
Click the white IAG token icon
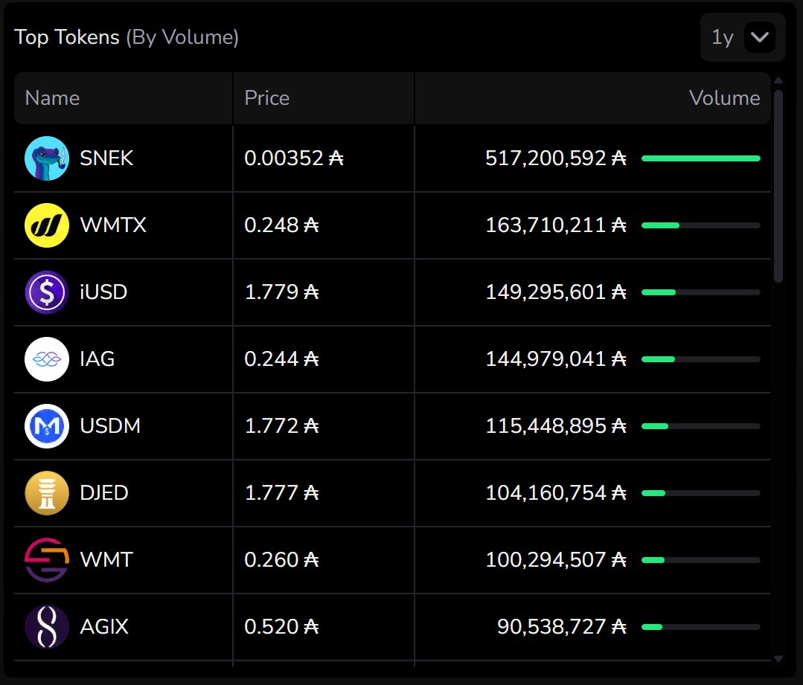(47, 359)
